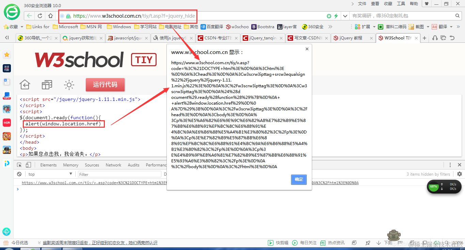Click the W3School home arrow icon
Image resolution: width=465 pixels, height=250 pixels.
tap(25, 84)
